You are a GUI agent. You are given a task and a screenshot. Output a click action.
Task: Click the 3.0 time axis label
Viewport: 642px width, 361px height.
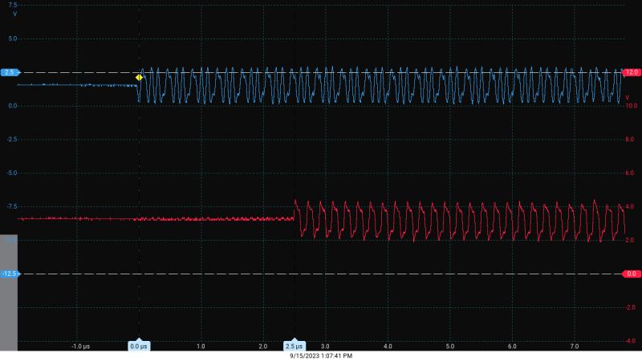click(325, 347)
